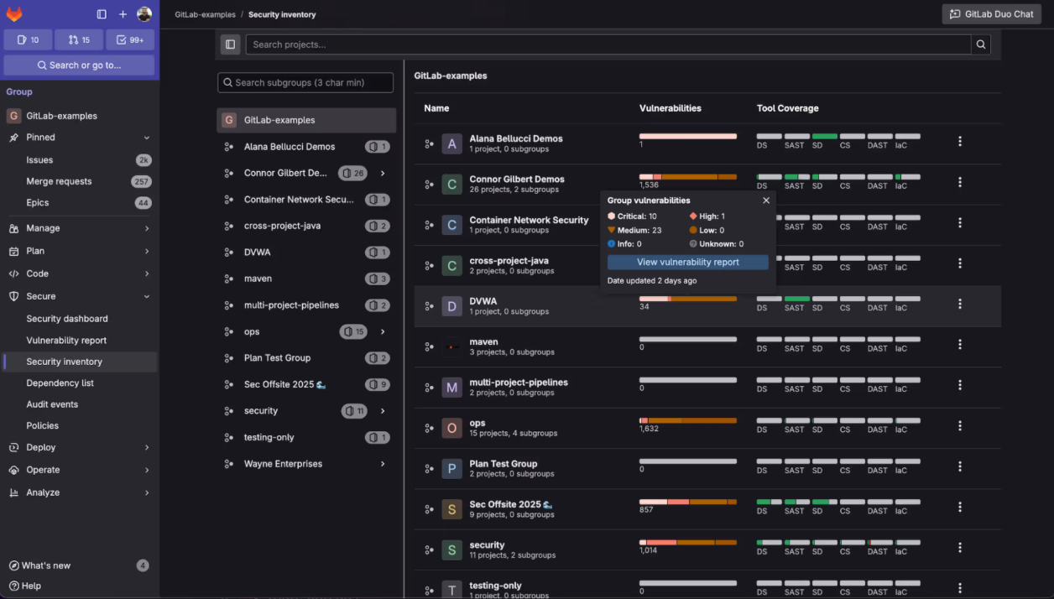Viewport: 1054px width, 599px height.
Task: Open actions menu for Alana Bellucci Demos row
Action: coord(960,142)
